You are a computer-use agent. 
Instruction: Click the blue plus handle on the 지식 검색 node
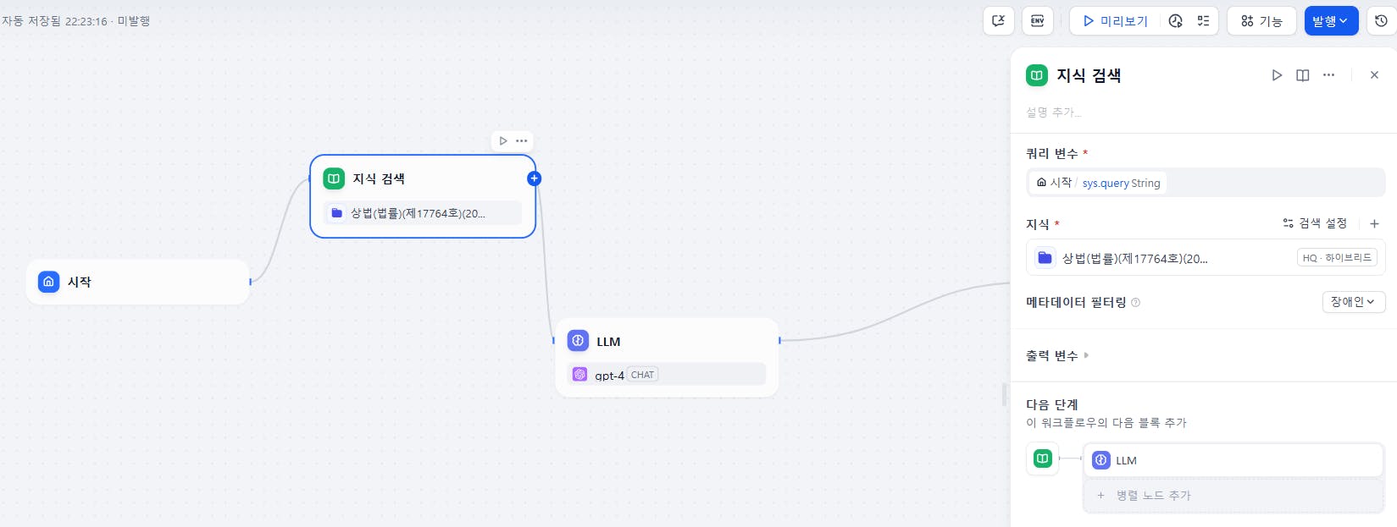534,178
